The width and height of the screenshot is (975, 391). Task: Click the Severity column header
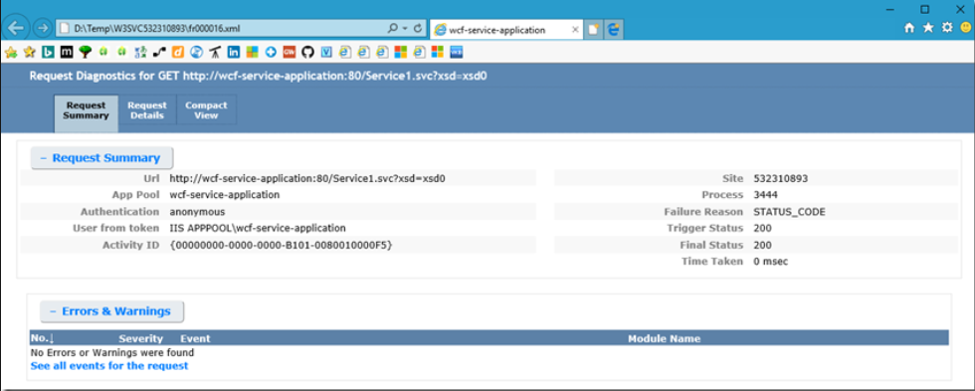[140, 339]
